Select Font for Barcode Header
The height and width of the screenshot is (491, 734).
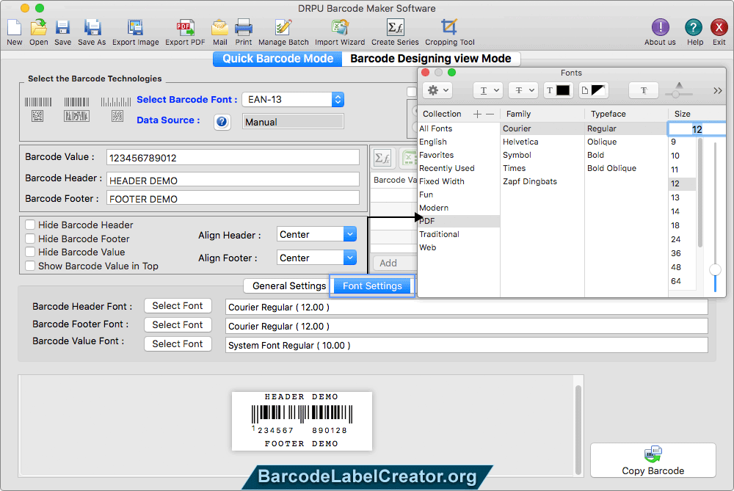(178, 305)
